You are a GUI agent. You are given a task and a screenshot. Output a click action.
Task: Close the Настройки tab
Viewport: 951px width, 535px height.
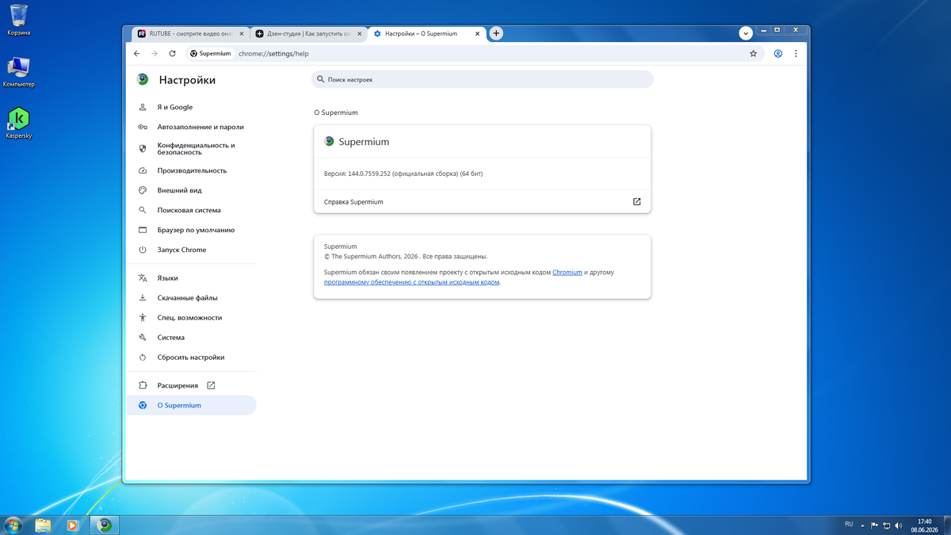click(478, 34)
